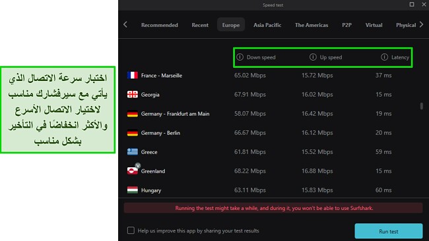The height and width of the screenshot is (241, 429).
Task: Click the 15.83 Mbps up speed value
Action: point(317,190)
